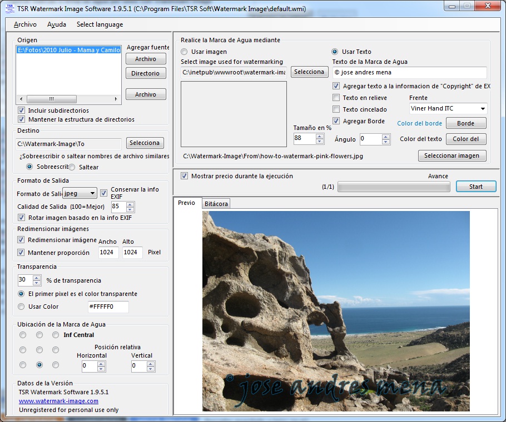This screenshot has width=506, height=422.
Task: Click the Borde color button
Action: tap(466, 123)
